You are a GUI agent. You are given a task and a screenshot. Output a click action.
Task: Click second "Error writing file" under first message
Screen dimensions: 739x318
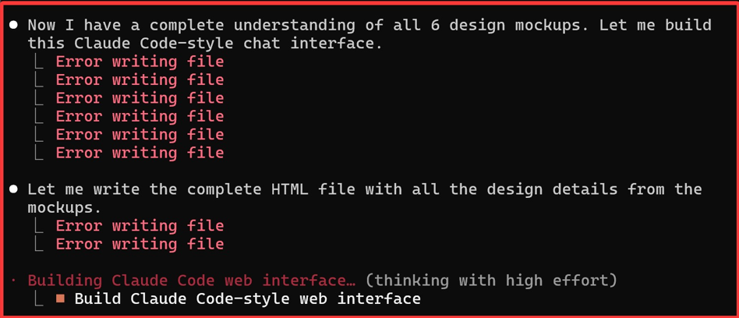pos(140,79)
